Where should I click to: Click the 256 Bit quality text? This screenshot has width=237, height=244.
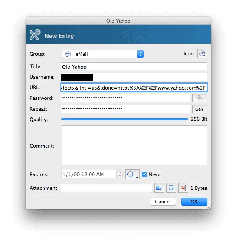click(x=199, y=119)
